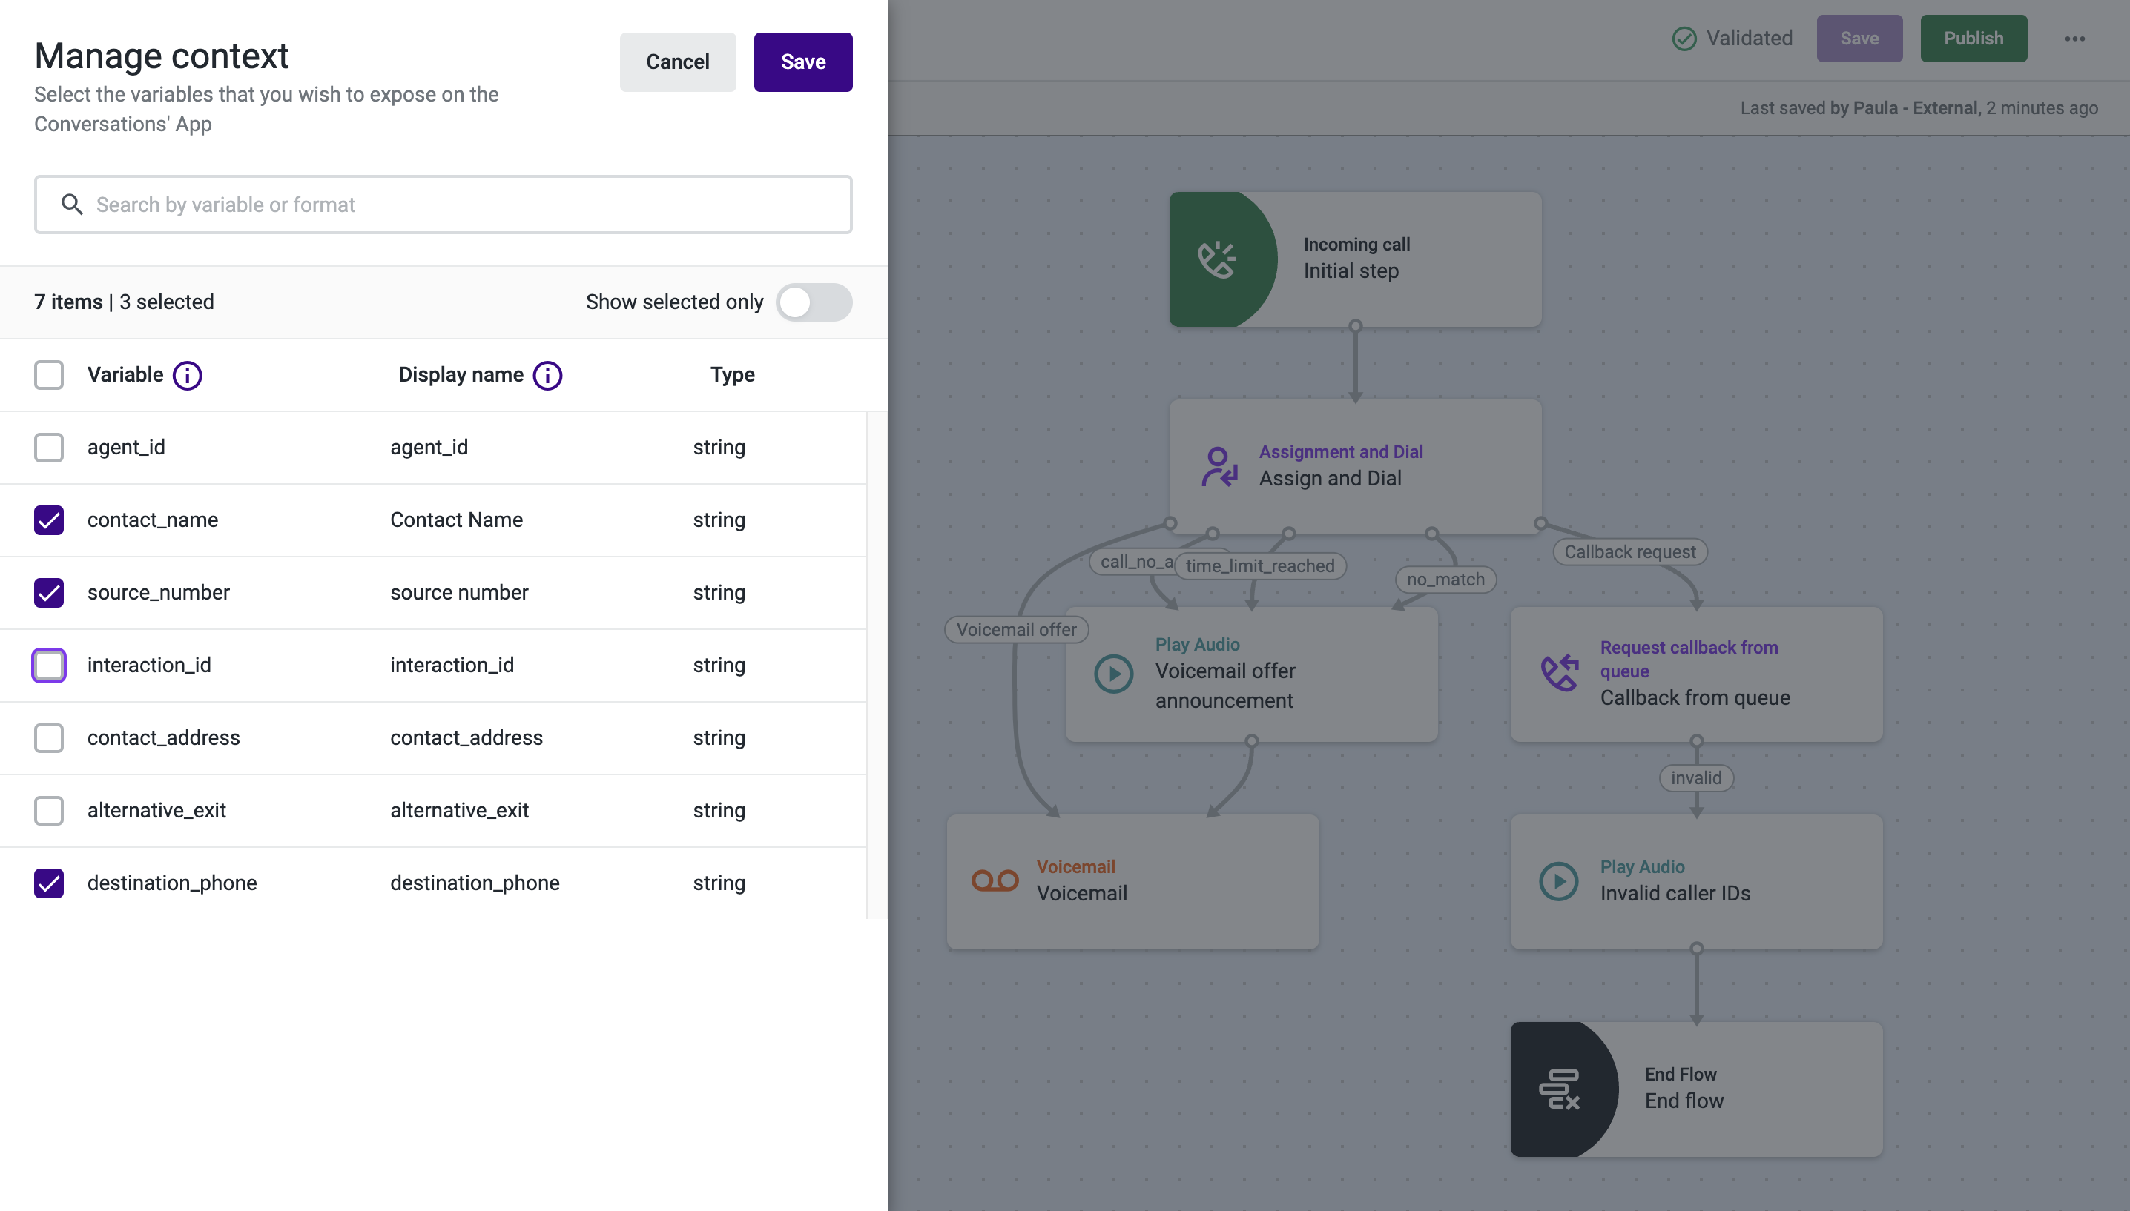2130x1211 pixels.
Task: Click the Assign and Dial agent icon
Action: coord(1219,465)
